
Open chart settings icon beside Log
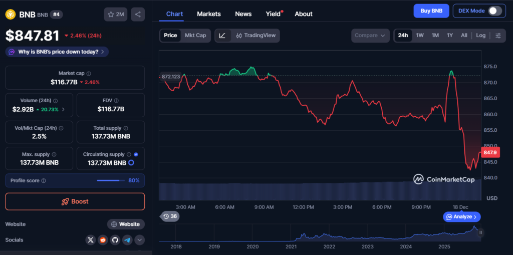click(498, 36)
